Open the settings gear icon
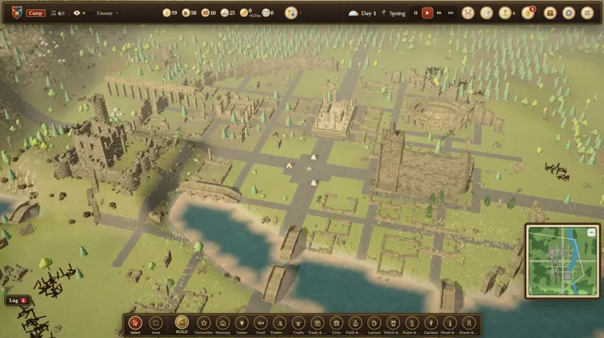 [x=569, y=13]
